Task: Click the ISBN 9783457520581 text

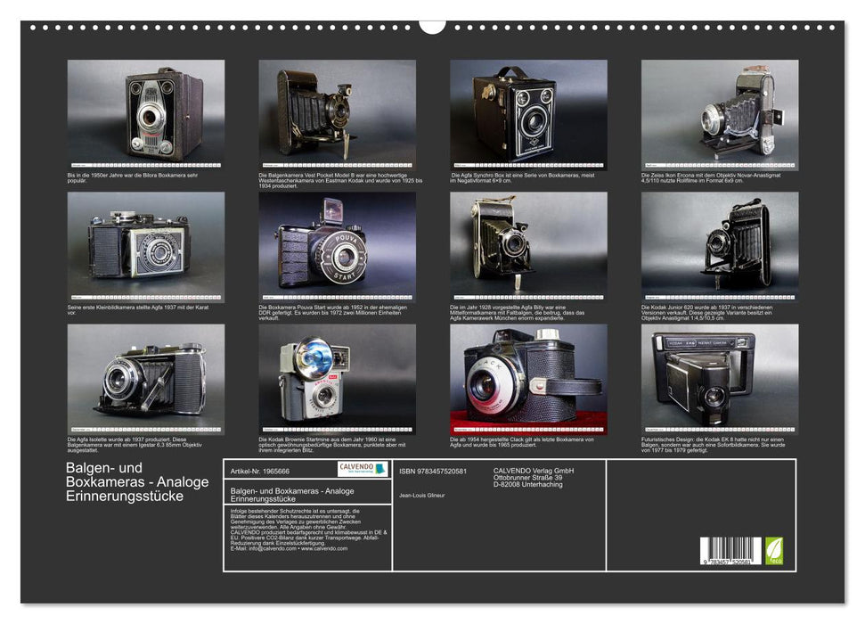Action: pyautogui.click(x=433, y=471)
